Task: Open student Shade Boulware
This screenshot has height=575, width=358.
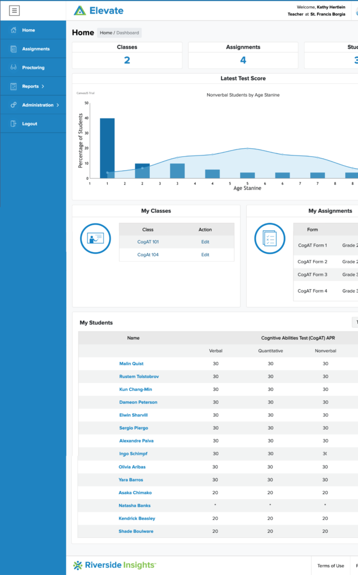Action: [136, 531]
